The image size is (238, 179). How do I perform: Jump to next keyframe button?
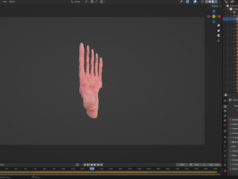pyautogui.click(x=98, y=165)
